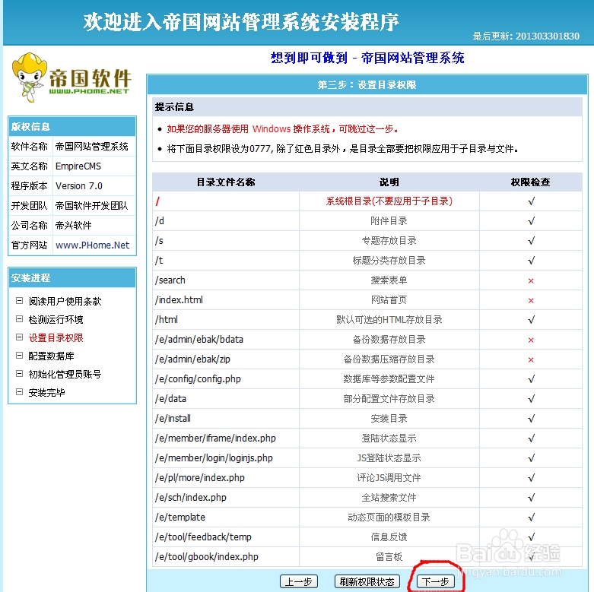Select the red 设置目录权限 step text
Screen dimensions: 594x592
click(56, 337)
